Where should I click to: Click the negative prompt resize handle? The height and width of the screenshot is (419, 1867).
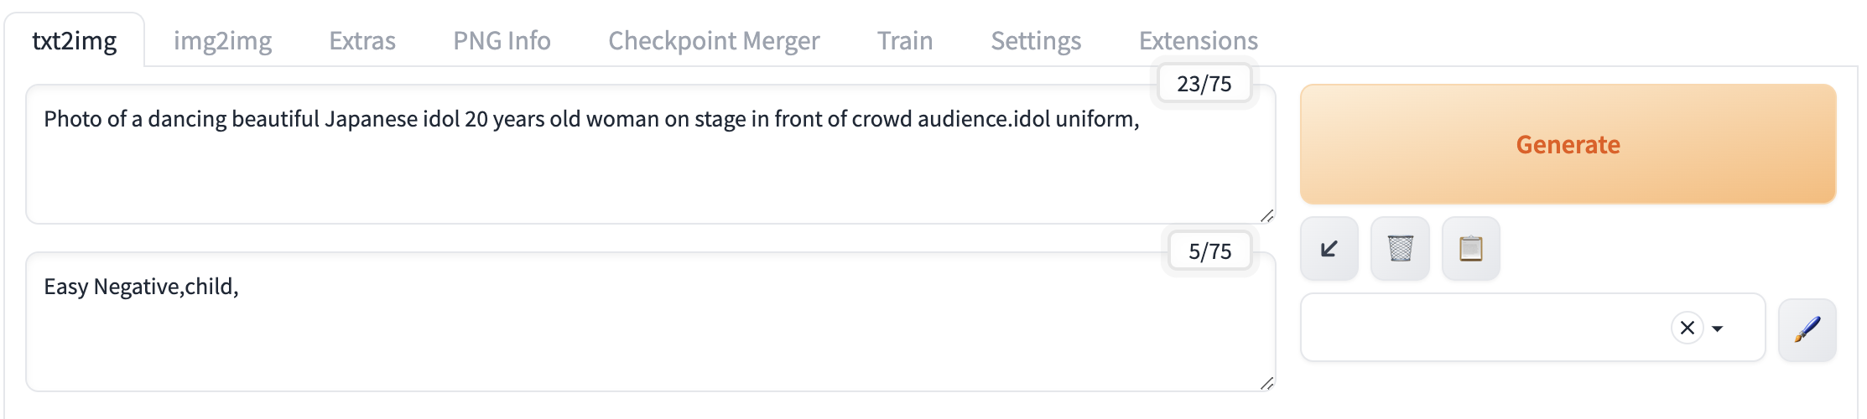click(1266, 384)
